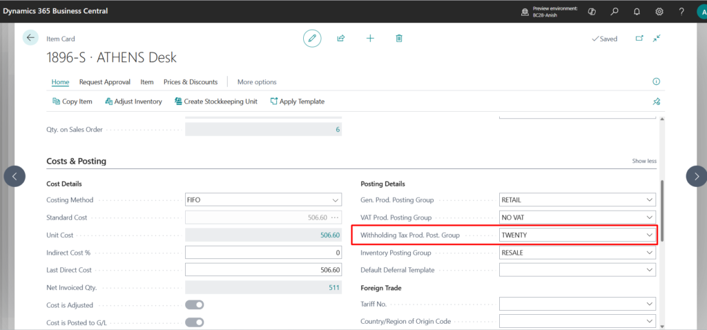Viewport: 707px width, 330px height.
Task: Open the Settings gear icon
Action: [659, 12]
